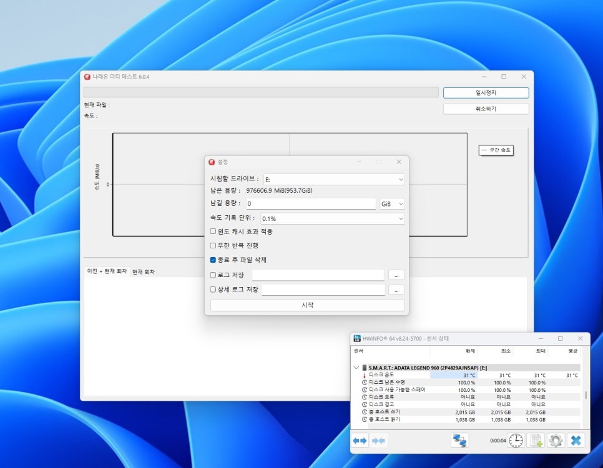Check the 무한 반복 진행 option
The width and height of the screenshot is (603, 468).
tap(213, 246)
